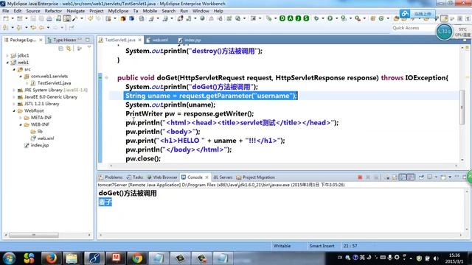
Task: Click the red M app in taskbar
Action: coord(116,258)
